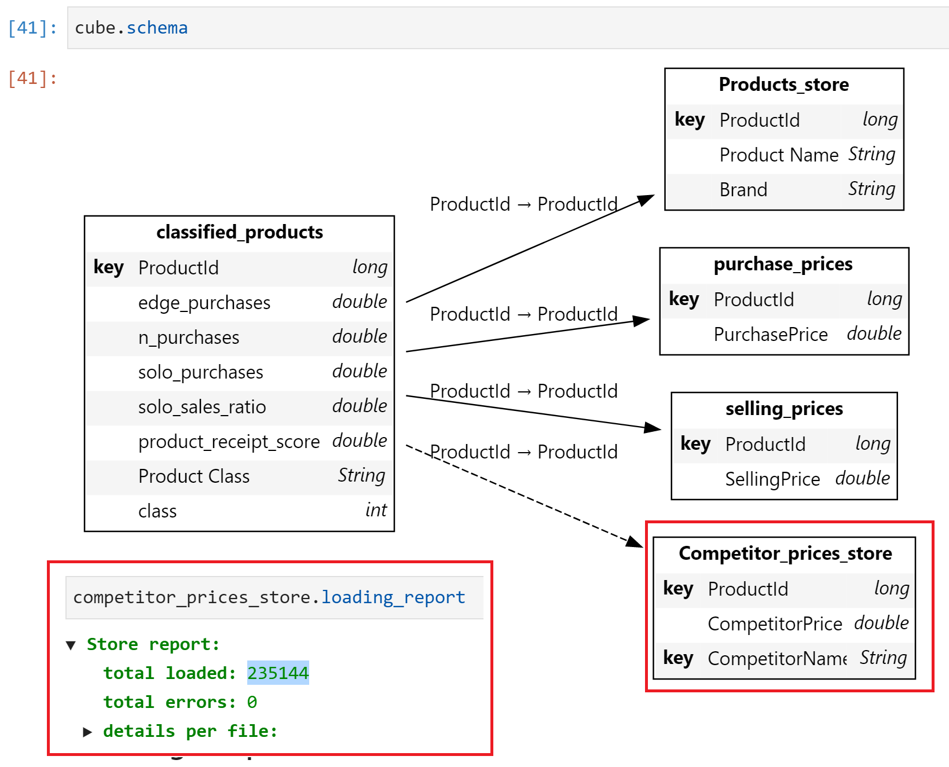Click ProductId join label to Products_store
The image size is (949, 767).
tap(524, 204)
